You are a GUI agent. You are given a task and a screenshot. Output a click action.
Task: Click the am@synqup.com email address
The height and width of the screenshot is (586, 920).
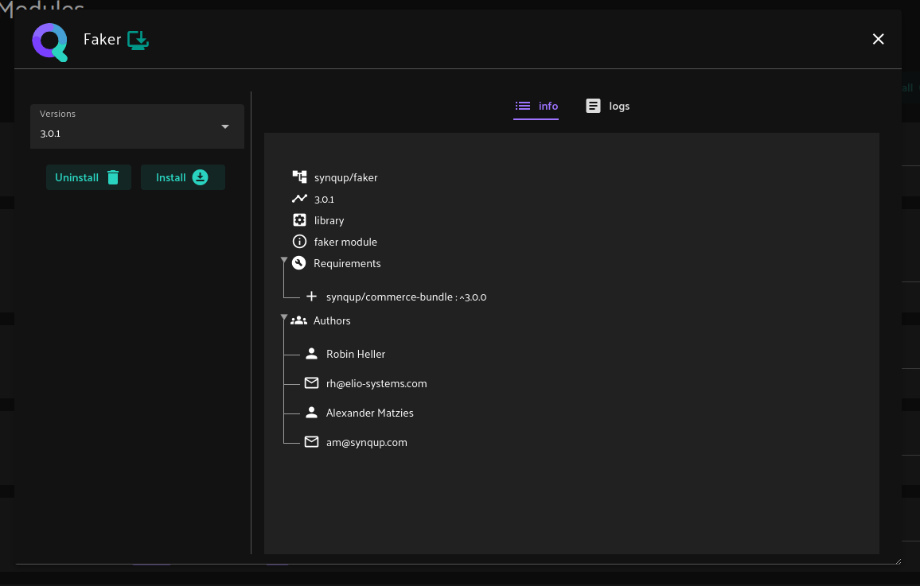(x=367, y=442)
